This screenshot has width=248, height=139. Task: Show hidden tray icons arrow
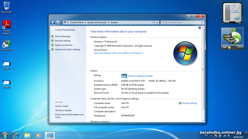click(211, 136)
